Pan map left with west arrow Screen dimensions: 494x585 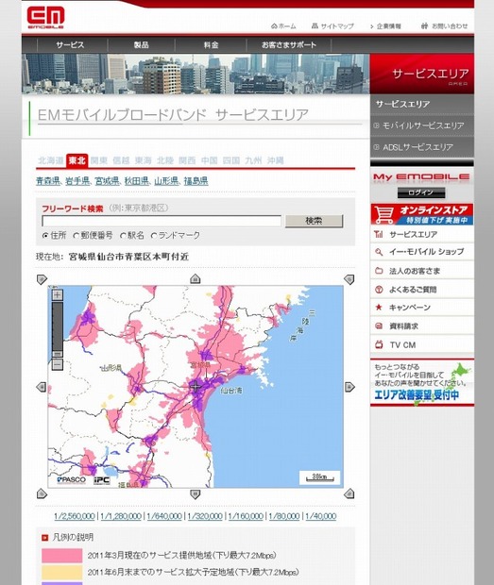[41, 387]
